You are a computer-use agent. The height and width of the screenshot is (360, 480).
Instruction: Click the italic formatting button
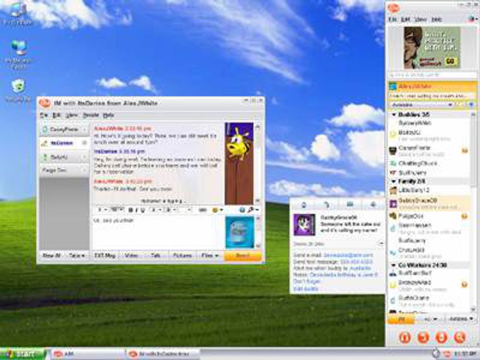(137, 210)
